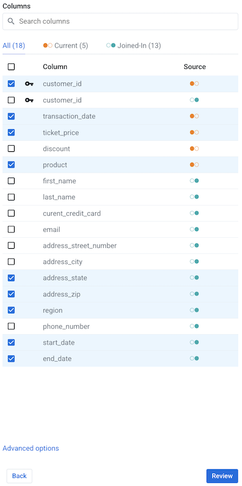Click source icon in product row

(194, 165)
